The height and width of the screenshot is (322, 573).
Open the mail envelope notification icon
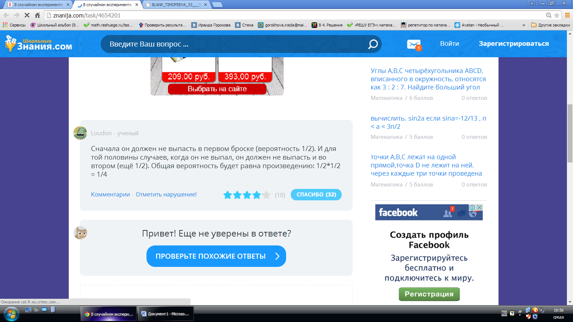pyautogui.click(x=414, y=44)
